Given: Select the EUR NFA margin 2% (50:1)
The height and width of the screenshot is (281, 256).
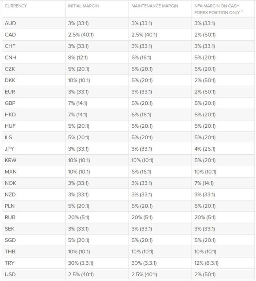Looking at the screenshot, I should click(205, 92).
